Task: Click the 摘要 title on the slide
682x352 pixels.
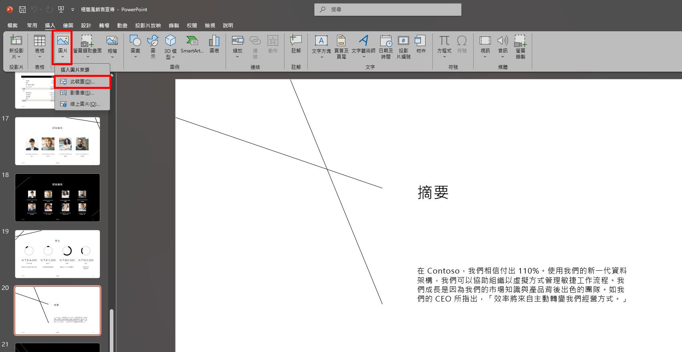Action: (x=433, y=193)
